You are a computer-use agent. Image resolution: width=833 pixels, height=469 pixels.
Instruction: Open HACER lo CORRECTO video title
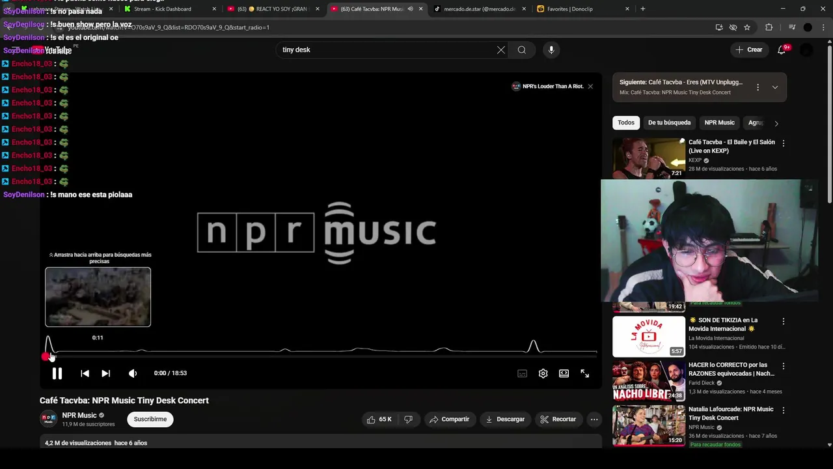click(731, 369)
